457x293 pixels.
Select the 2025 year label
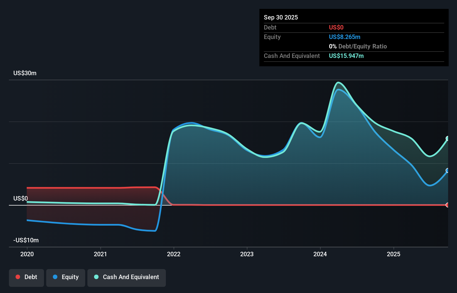tap(394, 254)
